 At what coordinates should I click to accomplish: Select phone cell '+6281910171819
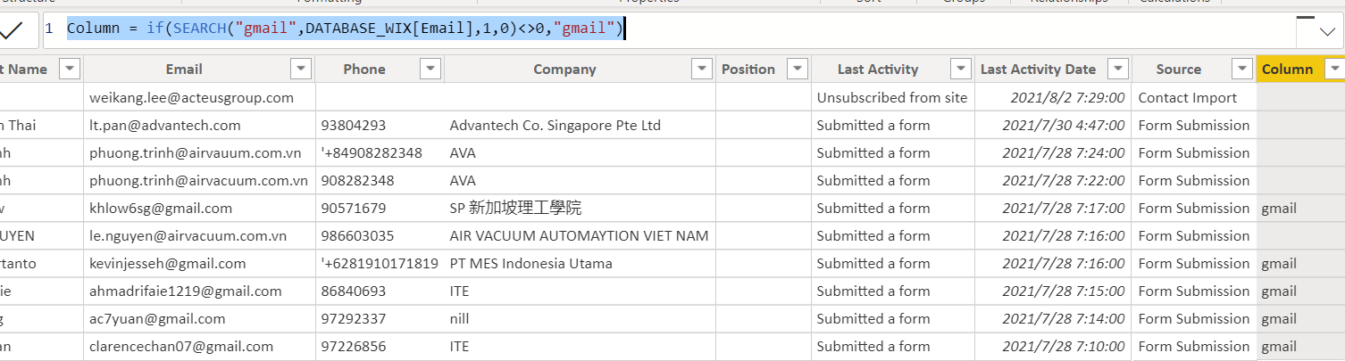click(x=380, y=264)
